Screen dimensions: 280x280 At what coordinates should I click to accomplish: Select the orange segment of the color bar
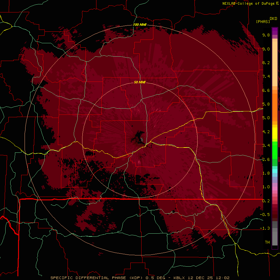(275, 107)
